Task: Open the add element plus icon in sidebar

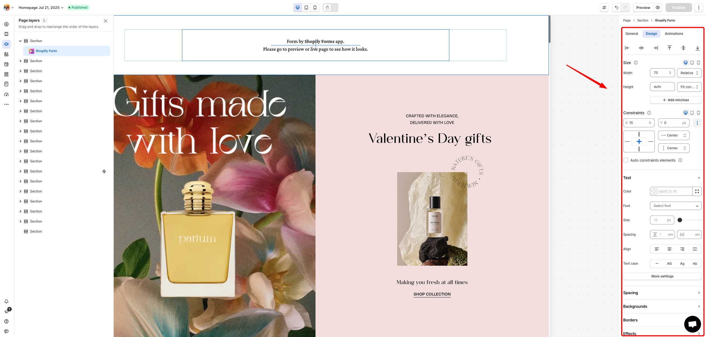Action: (x=6, y=24)
